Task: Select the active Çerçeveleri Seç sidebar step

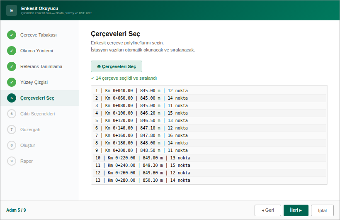Action: click(40, 98)
